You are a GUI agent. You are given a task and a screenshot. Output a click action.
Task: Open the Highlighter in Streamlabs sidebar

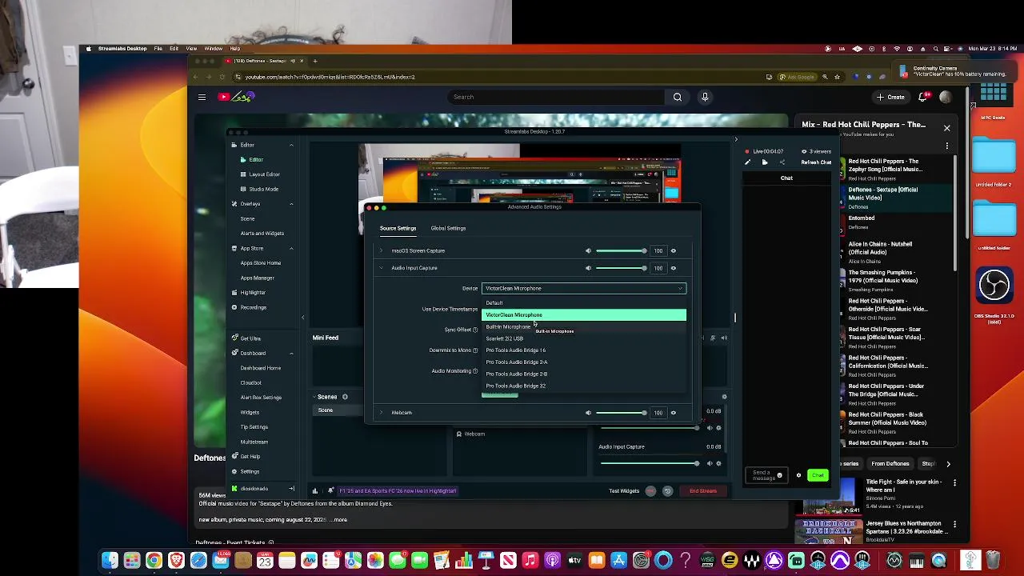[253, 293]
